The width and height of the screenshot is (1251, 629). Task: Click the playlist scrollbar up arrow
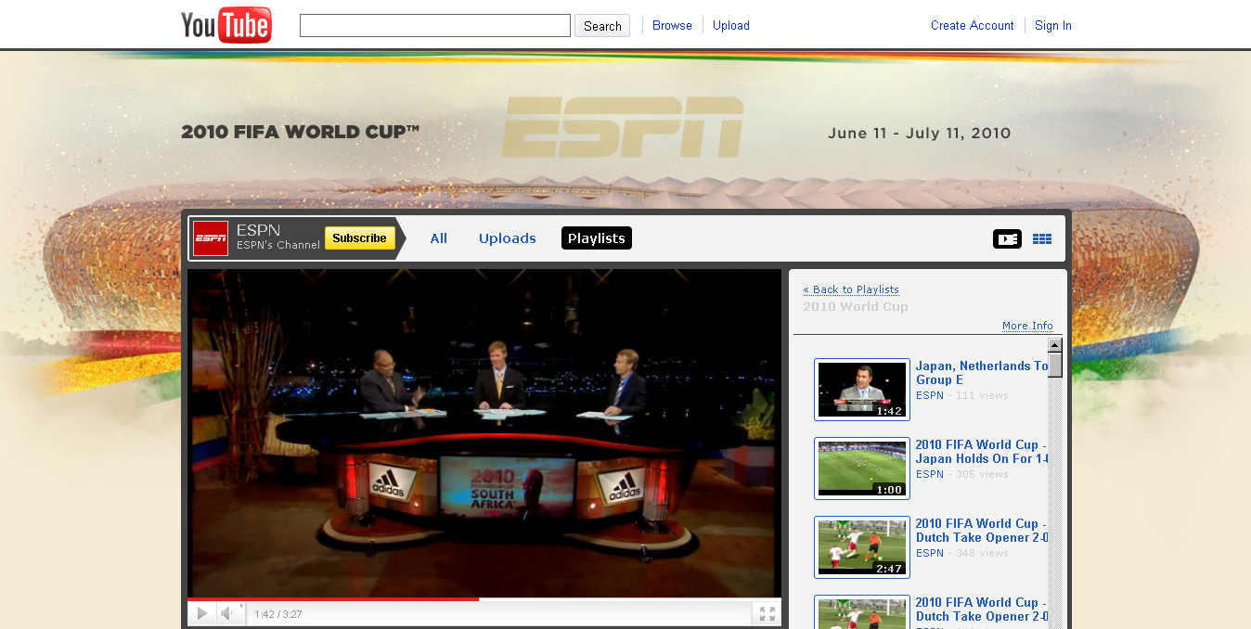(1055, 345)
